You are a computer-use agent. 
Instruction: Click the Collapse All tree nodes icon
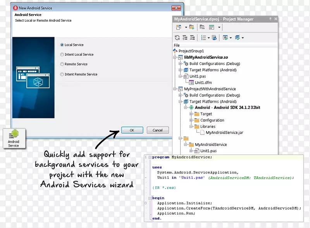click(x=192, y=38)
